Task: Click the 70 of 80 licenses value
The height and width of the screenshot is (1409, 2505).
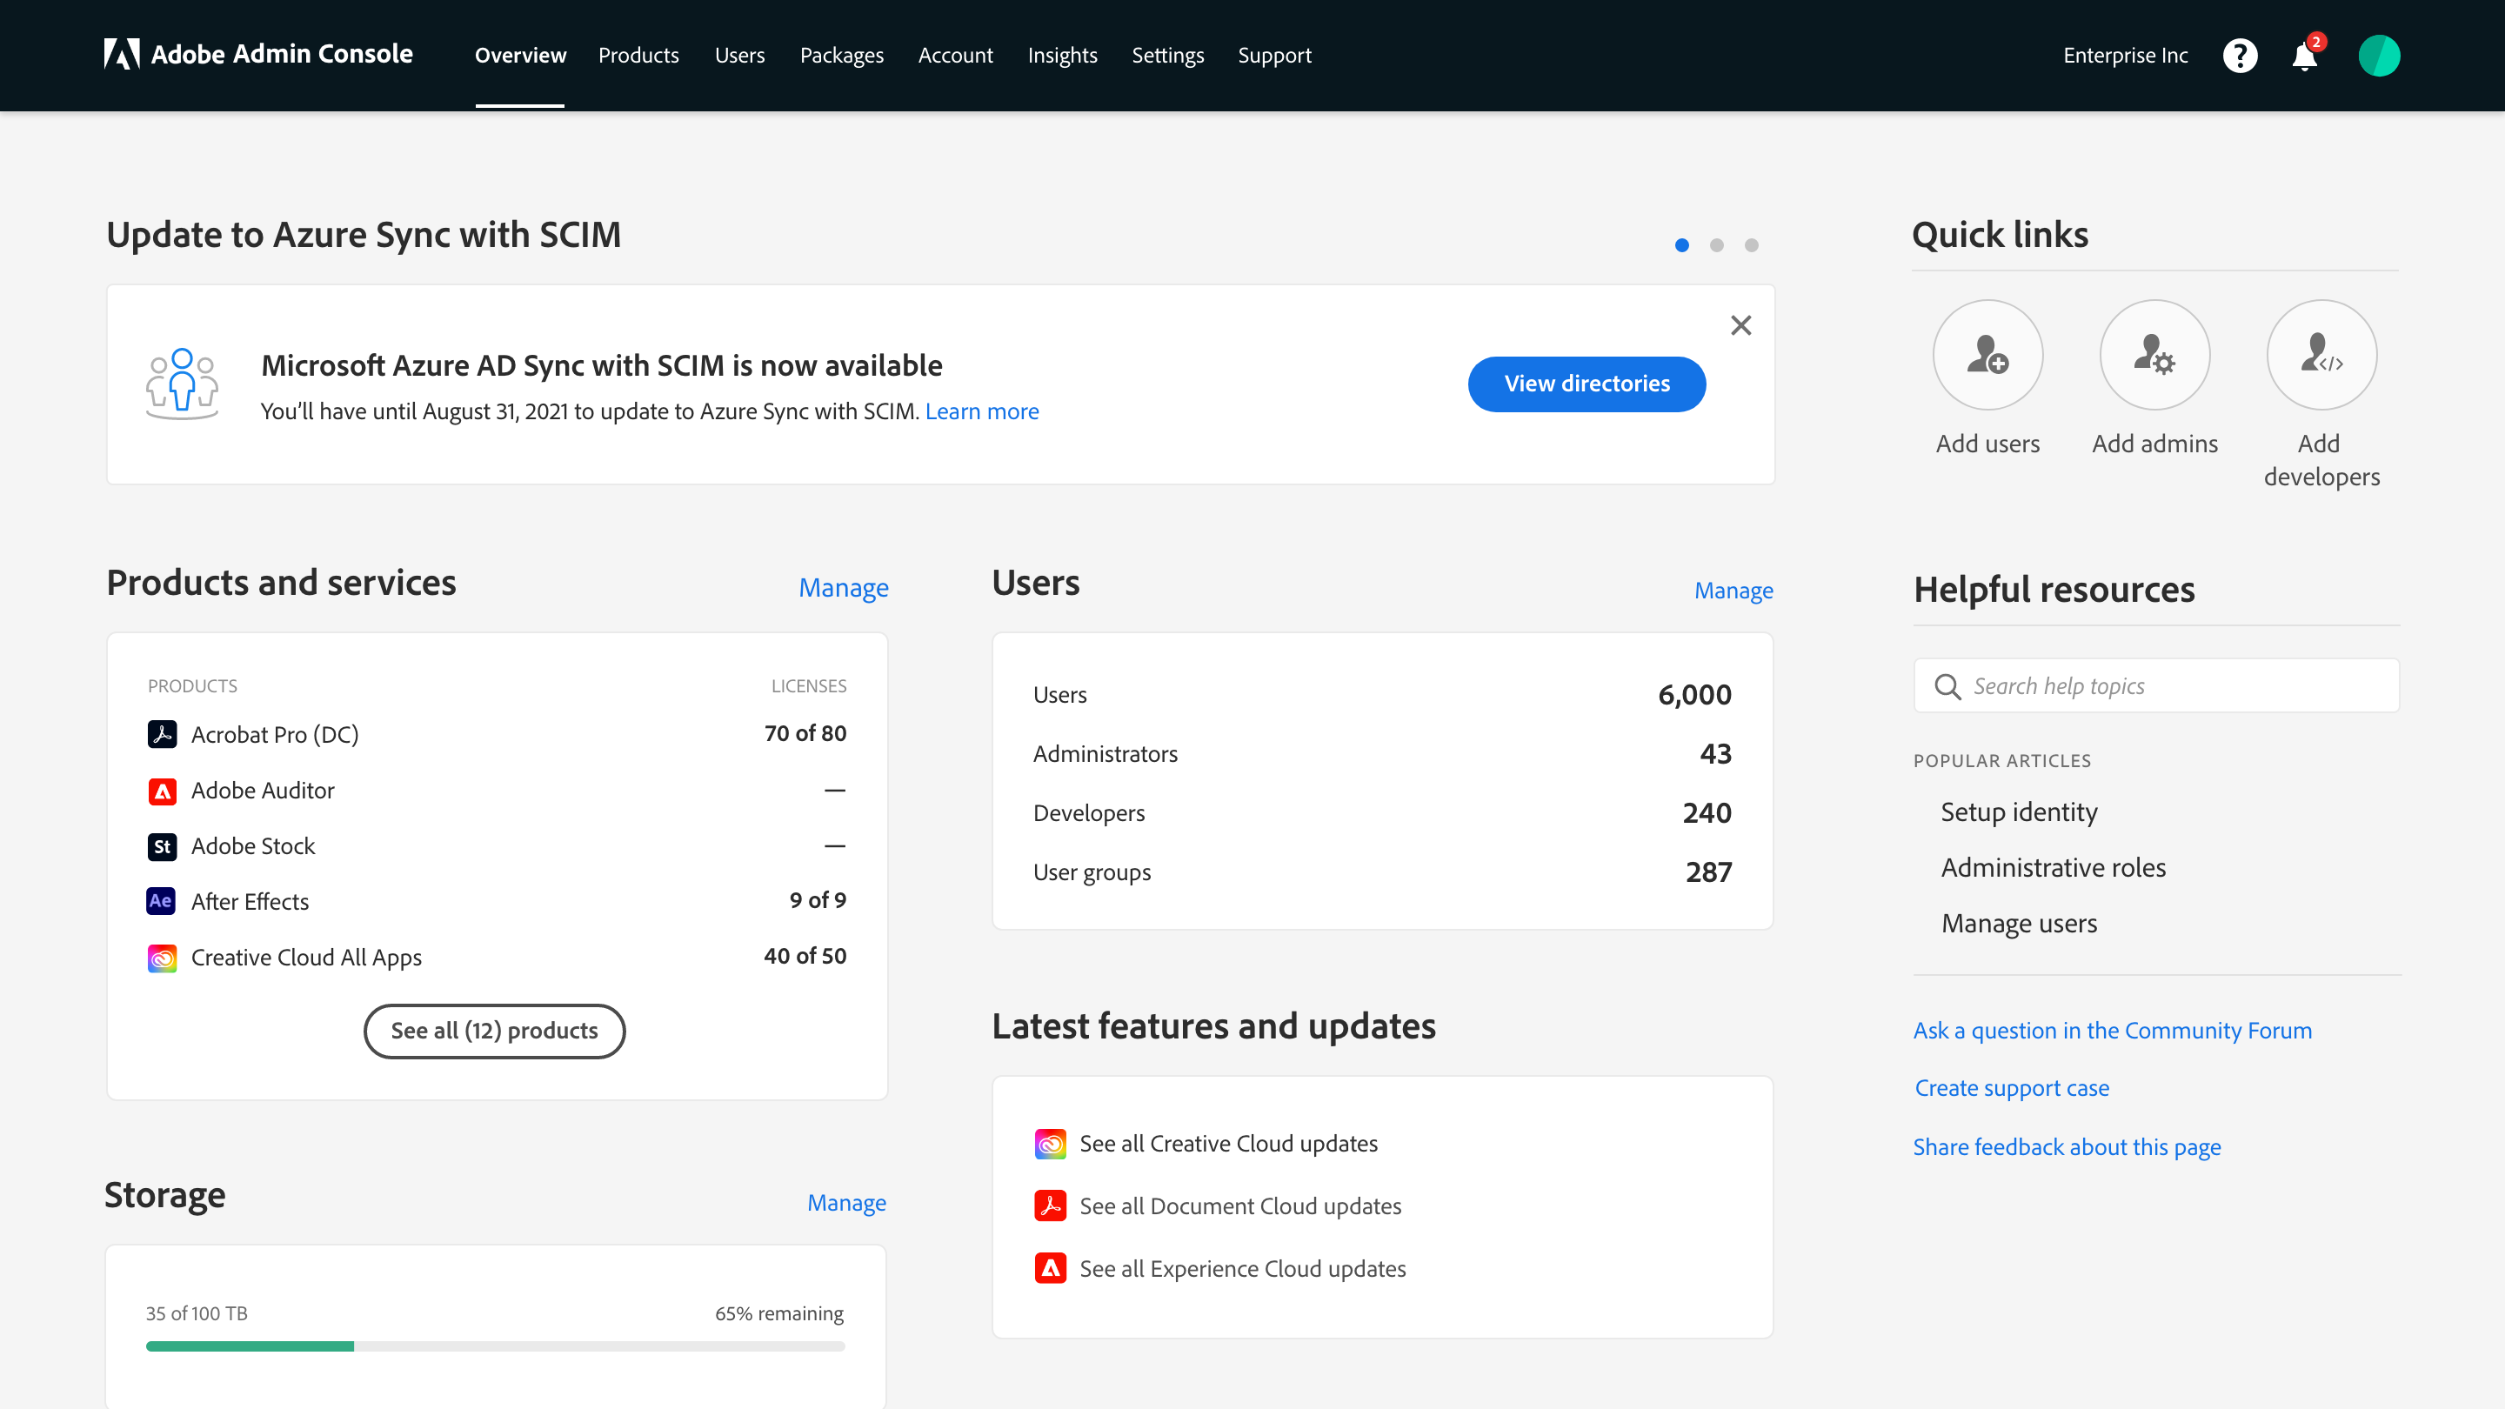Action: click(x=805, y=733)
